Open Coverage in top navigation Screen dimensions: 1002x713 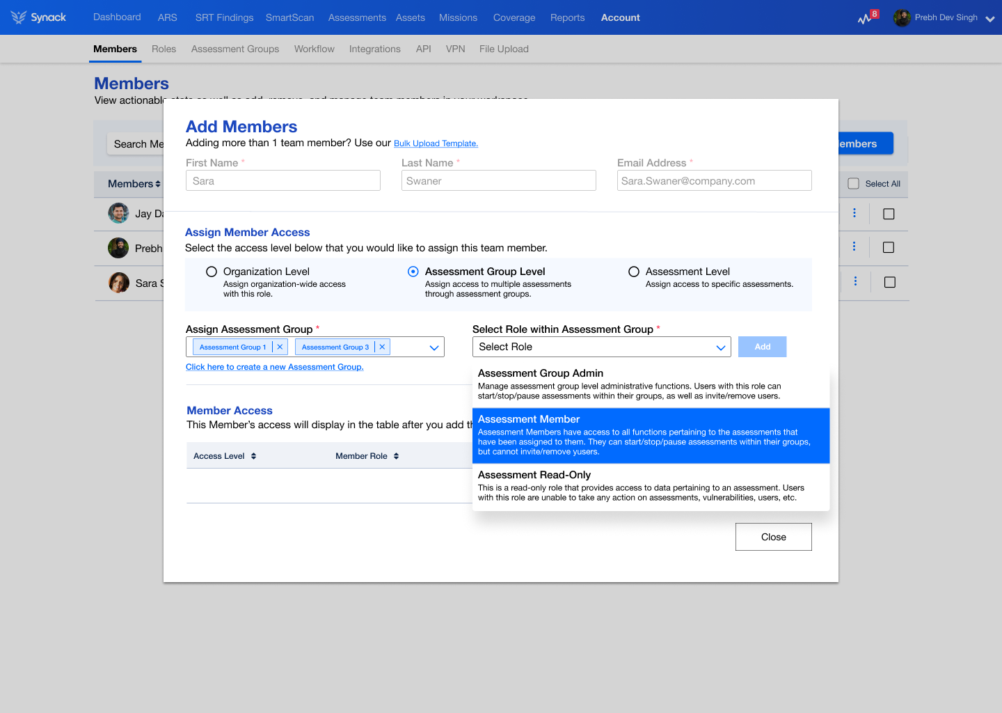(x=514, y=17)
